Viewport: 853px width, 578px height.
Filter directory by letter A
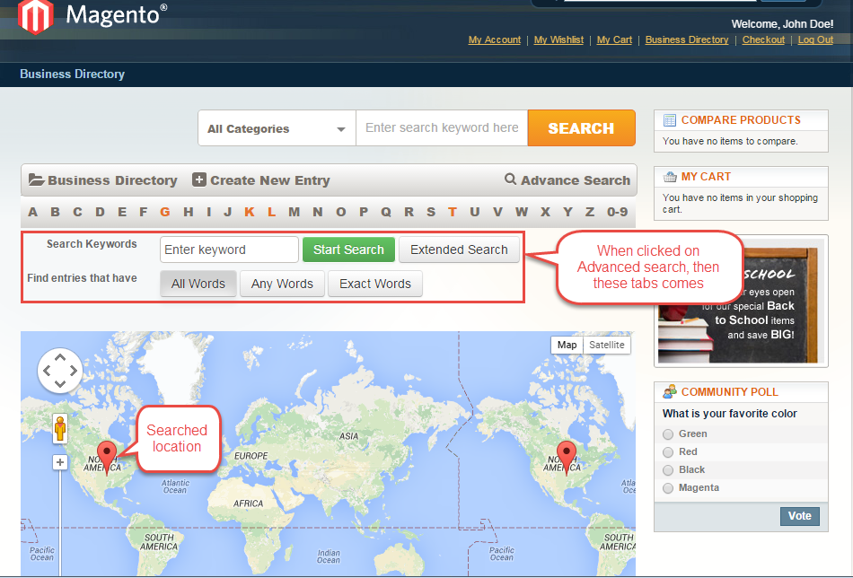(x=32, y=212)
